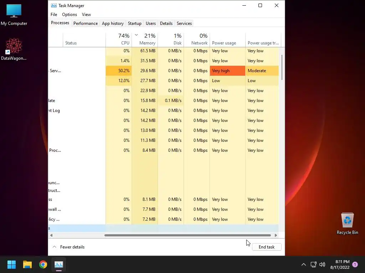
Task: Select the 7.2 MB memory cell
Action: coord(145,219)
